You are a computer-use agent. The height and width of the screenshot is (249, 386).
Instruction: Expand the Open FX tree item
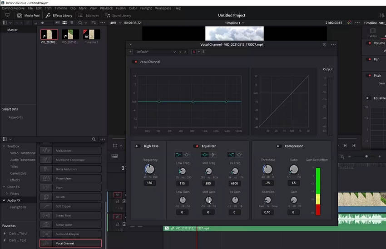point(4,187)
